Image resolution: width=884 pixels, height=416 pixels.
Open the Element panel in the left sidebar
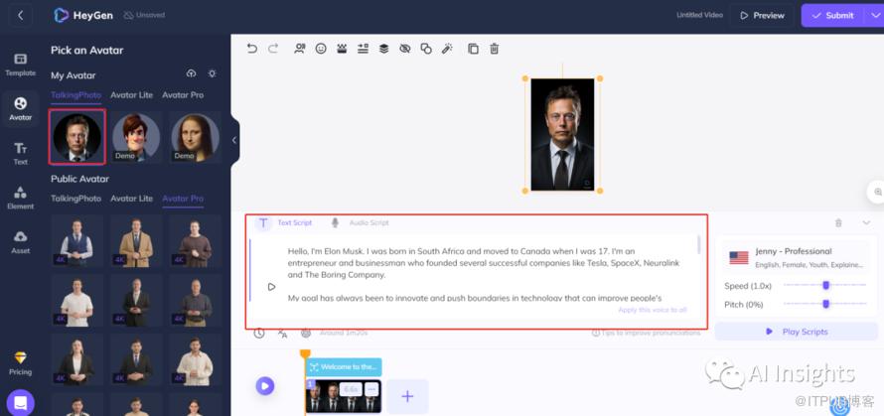(20, 197)
